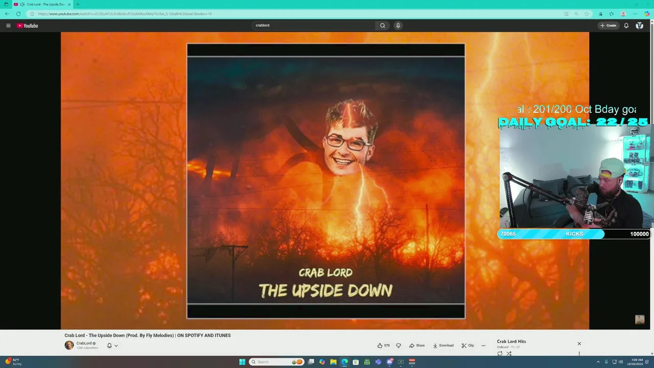Click the Create button
Image resolution: width=654 pixels, height=368 pixels.
click(x=608, y=26)
